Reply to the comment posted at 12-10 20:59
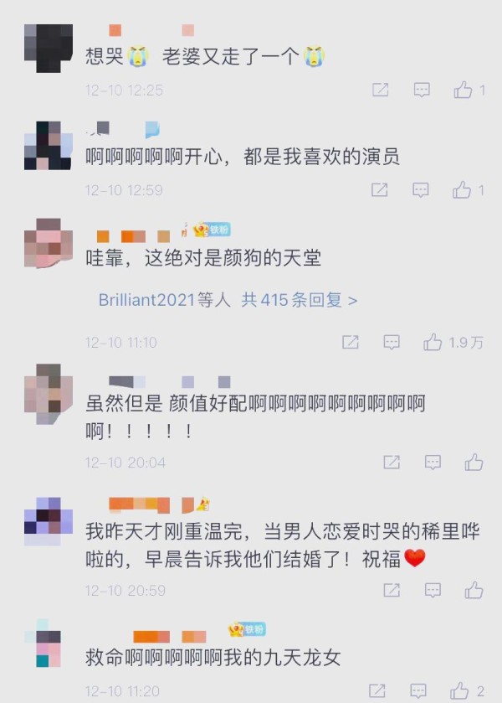 click(x=433, y=590)
